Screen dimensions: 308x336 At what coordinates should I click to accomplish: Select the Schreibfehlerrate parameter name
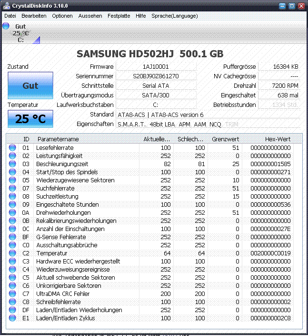(x=59, y=302)
